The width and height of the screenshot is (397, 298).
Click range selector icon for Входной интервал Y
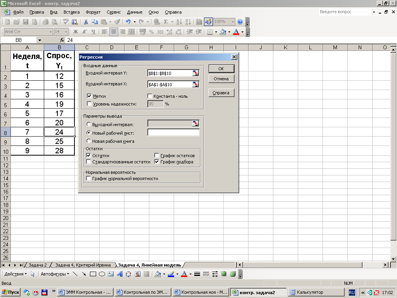point(196,73)
